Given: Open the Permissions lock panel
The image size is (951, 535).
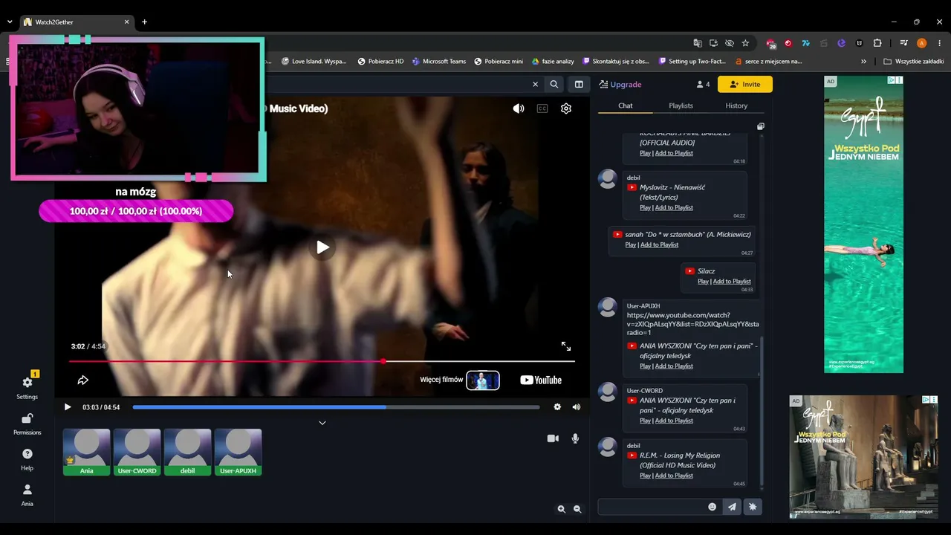Looking at the screenshot, I should (27, 424).
